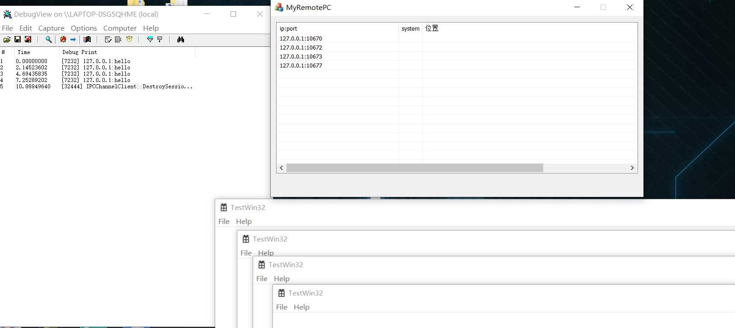Click the MyRemotePC title bar icon
735x328 pixels.
279,7
